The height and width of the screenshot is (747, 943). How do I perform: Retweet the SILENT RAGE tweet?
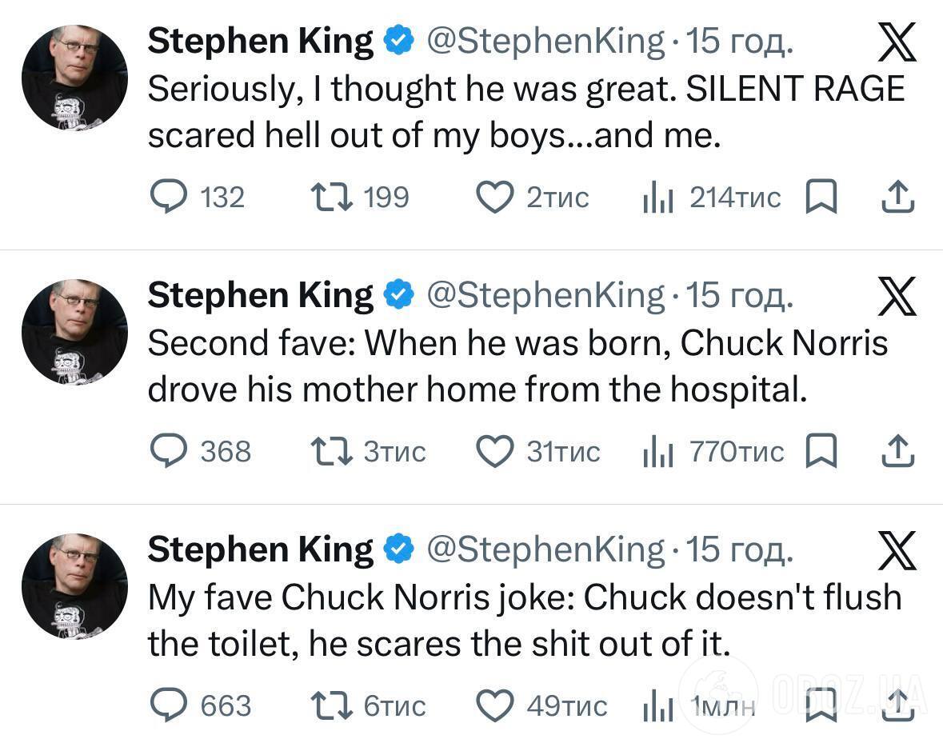(331, 198)
